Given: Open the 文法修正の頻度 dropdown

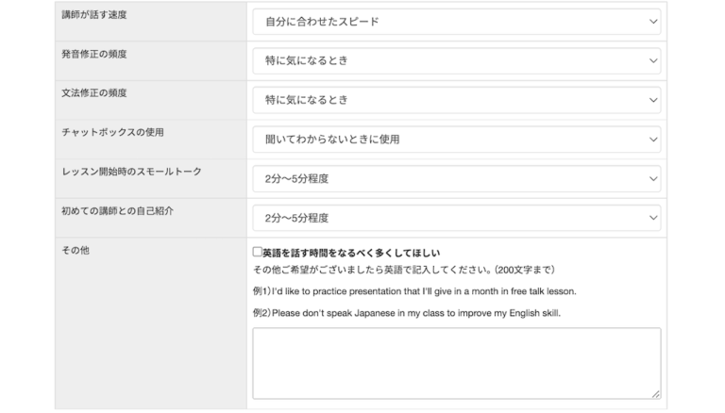Looking at the screenshot, I should point(456,100).
